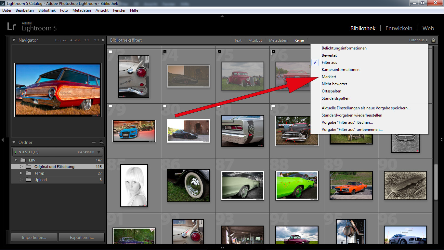Click the green status indicator on NTFS_D volume
444x250 pixels.
[15, 152]
